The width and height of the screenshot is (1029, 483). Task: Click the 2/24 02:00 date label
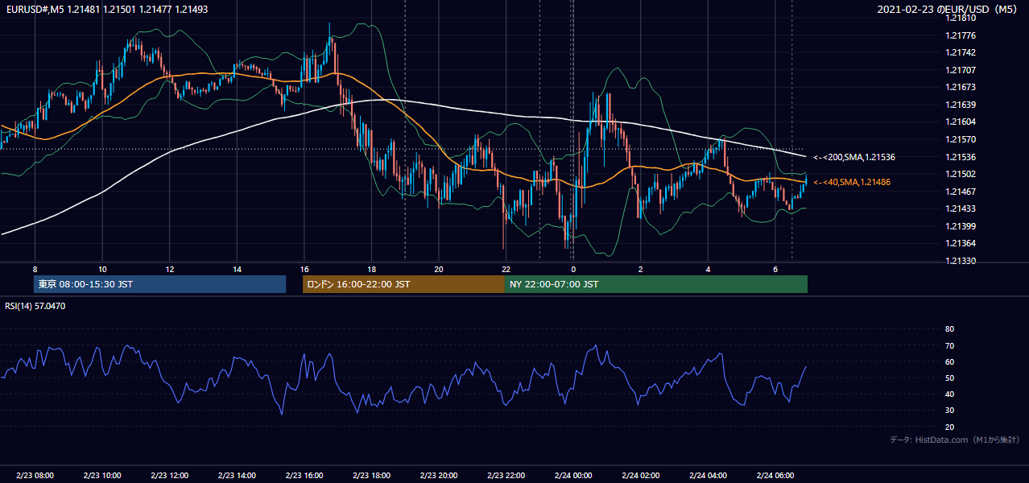(x=640, y=476)
